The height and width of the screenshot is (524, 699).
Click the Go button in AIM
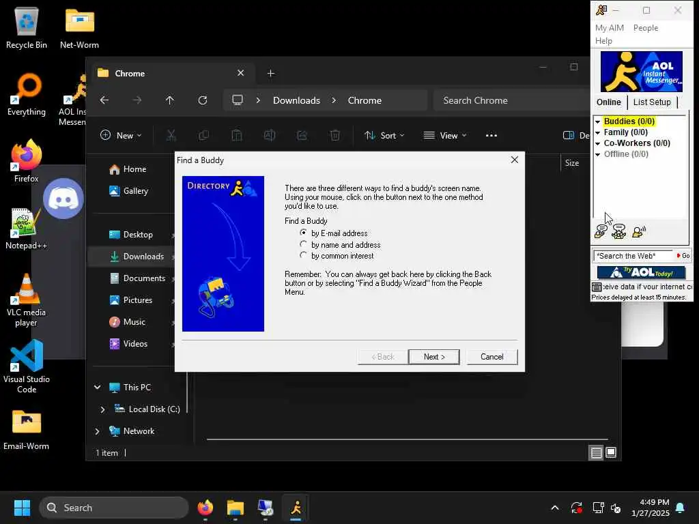(x=683, y=256)
